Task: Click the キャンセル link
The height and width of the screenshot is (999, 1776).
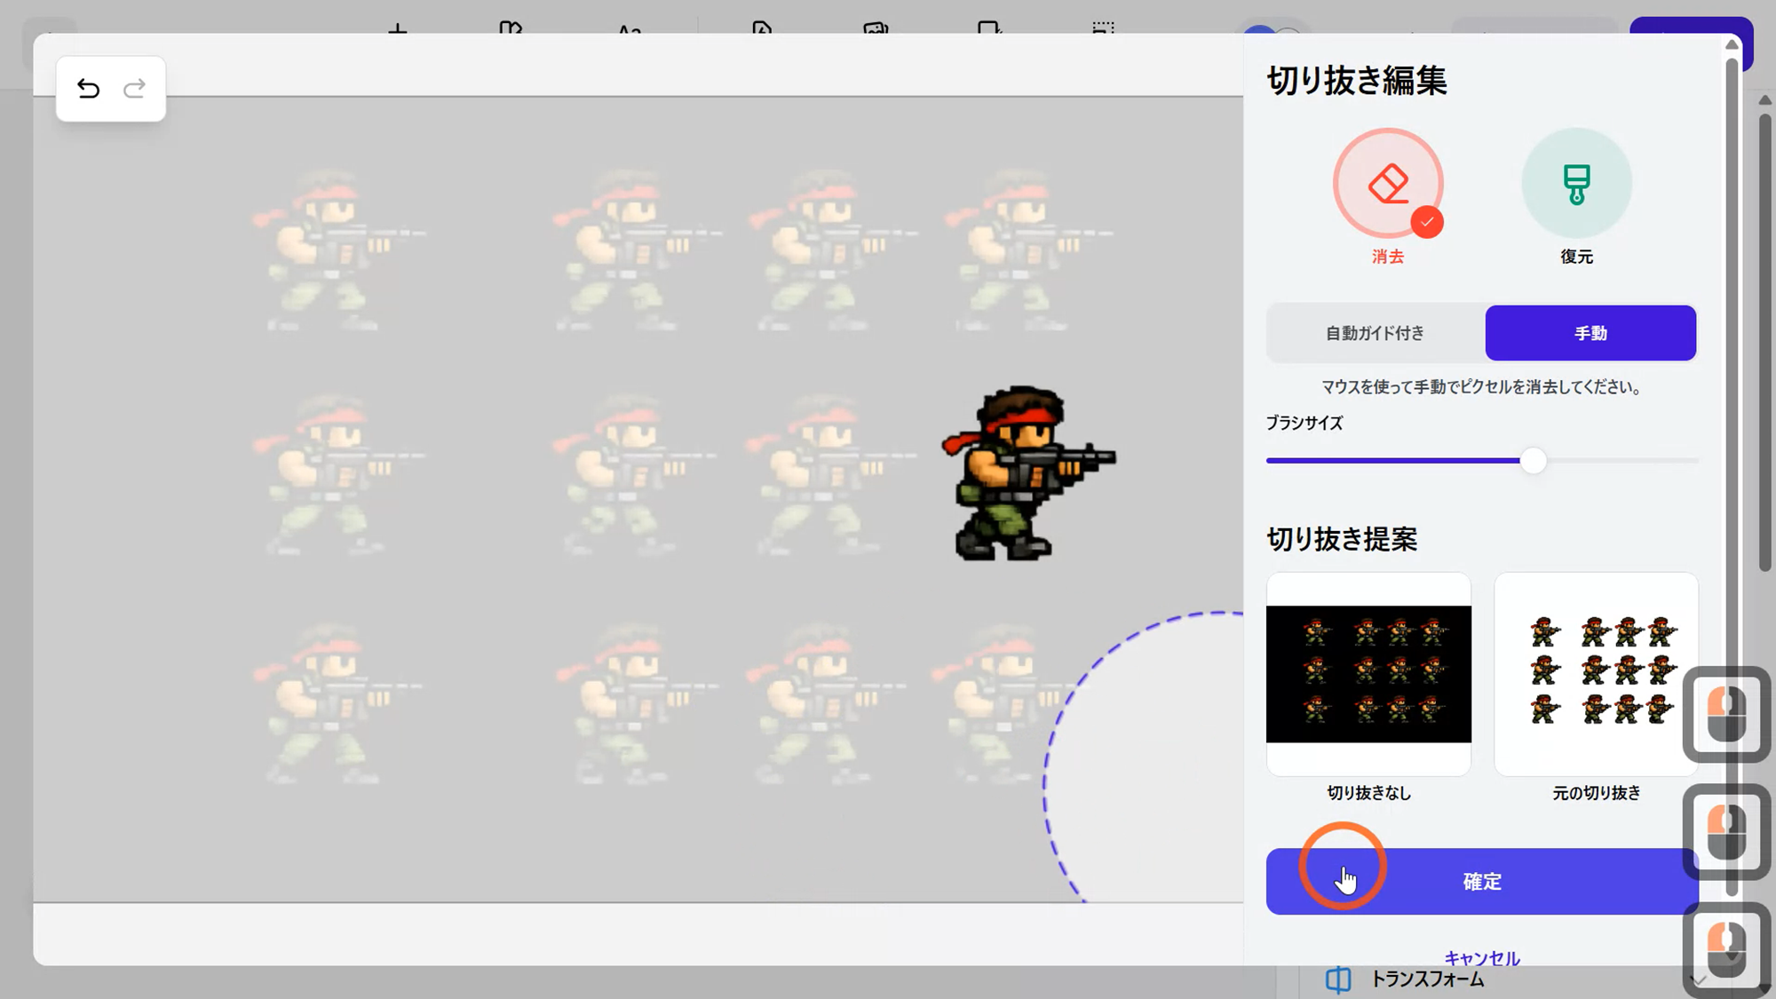Action: point(1482,958)
